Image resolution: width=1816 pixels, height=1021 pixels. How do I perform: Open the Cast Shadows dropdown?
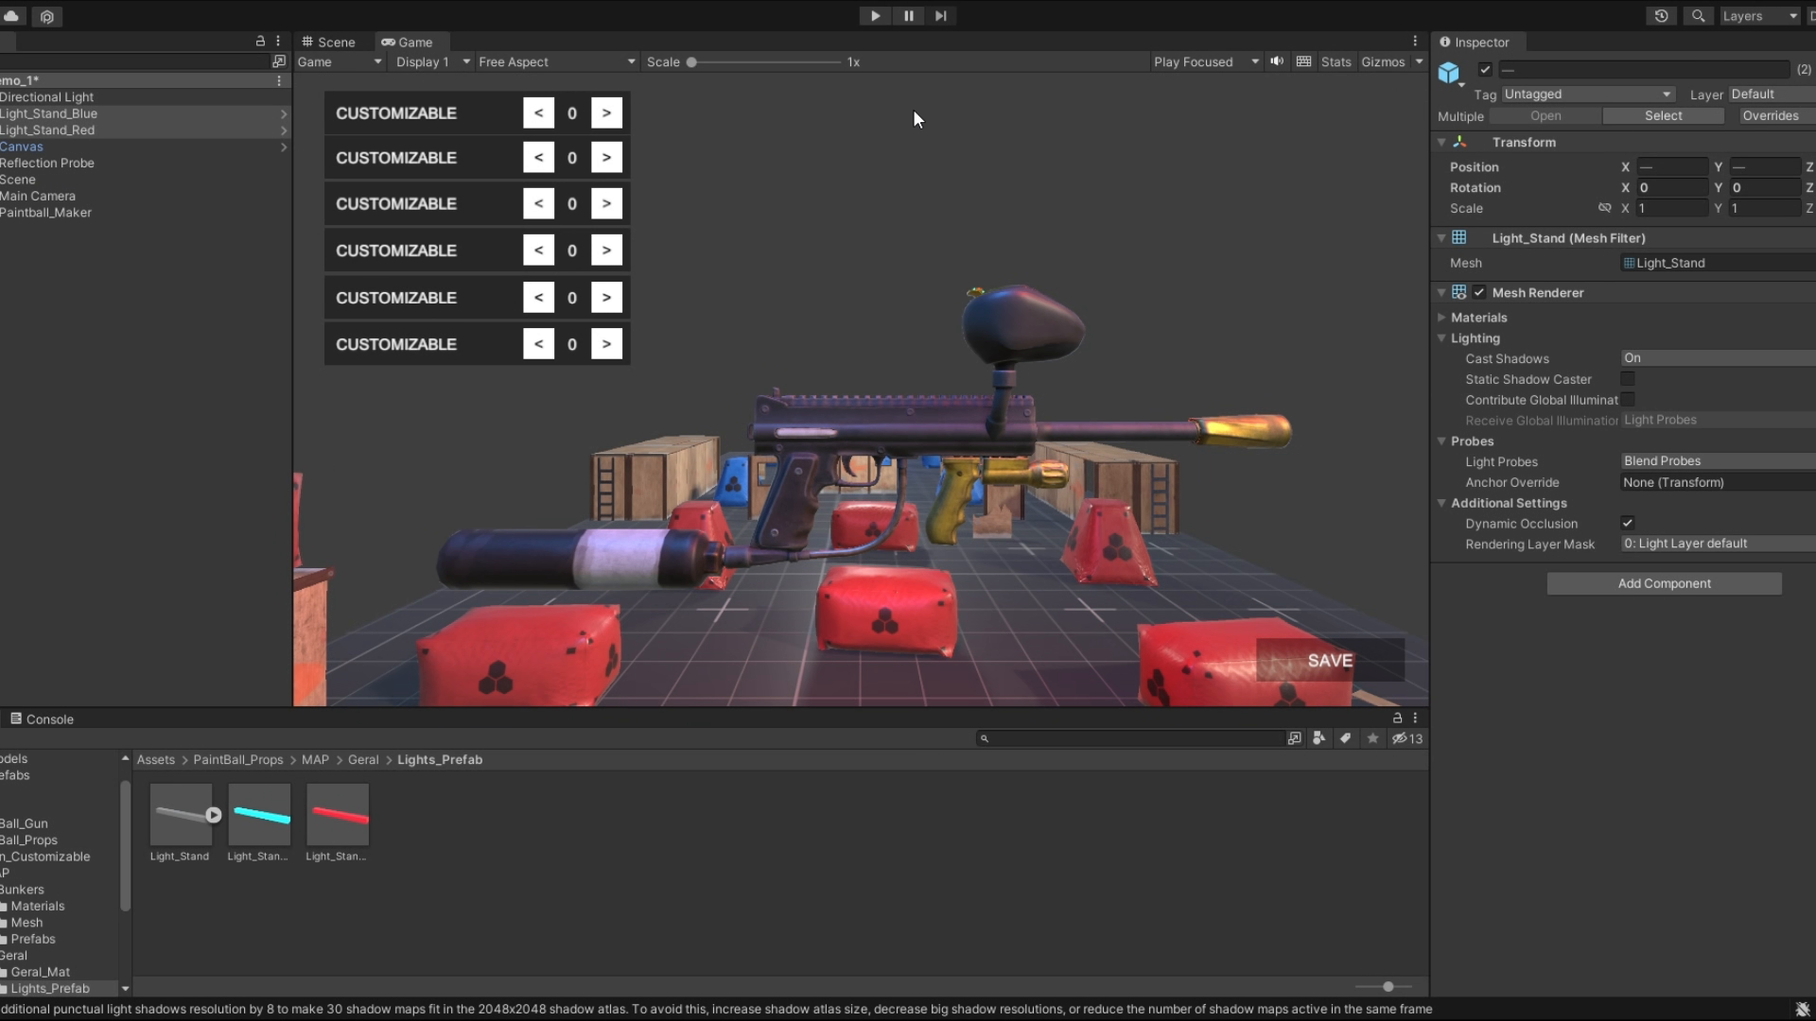pos(1718,358)
